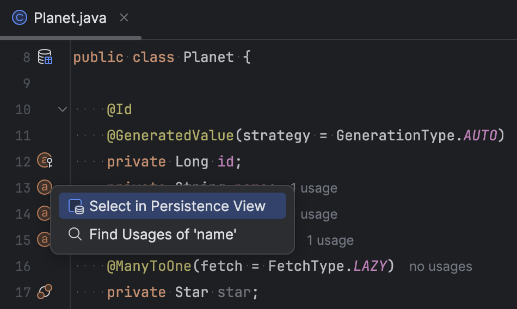
Task: Click line number 9 in the gutter
Action: tap(27, 83)
